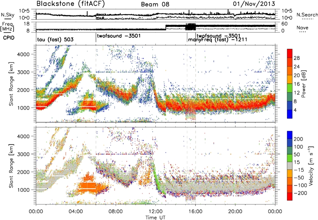Screen dimensions: 318x220
Task: Click the 'N.Sky' legend label
Action: click(8, 15)
